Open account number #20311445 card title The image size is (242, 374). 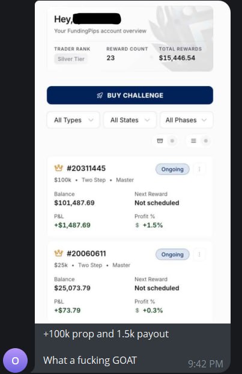tap(86, 168)
